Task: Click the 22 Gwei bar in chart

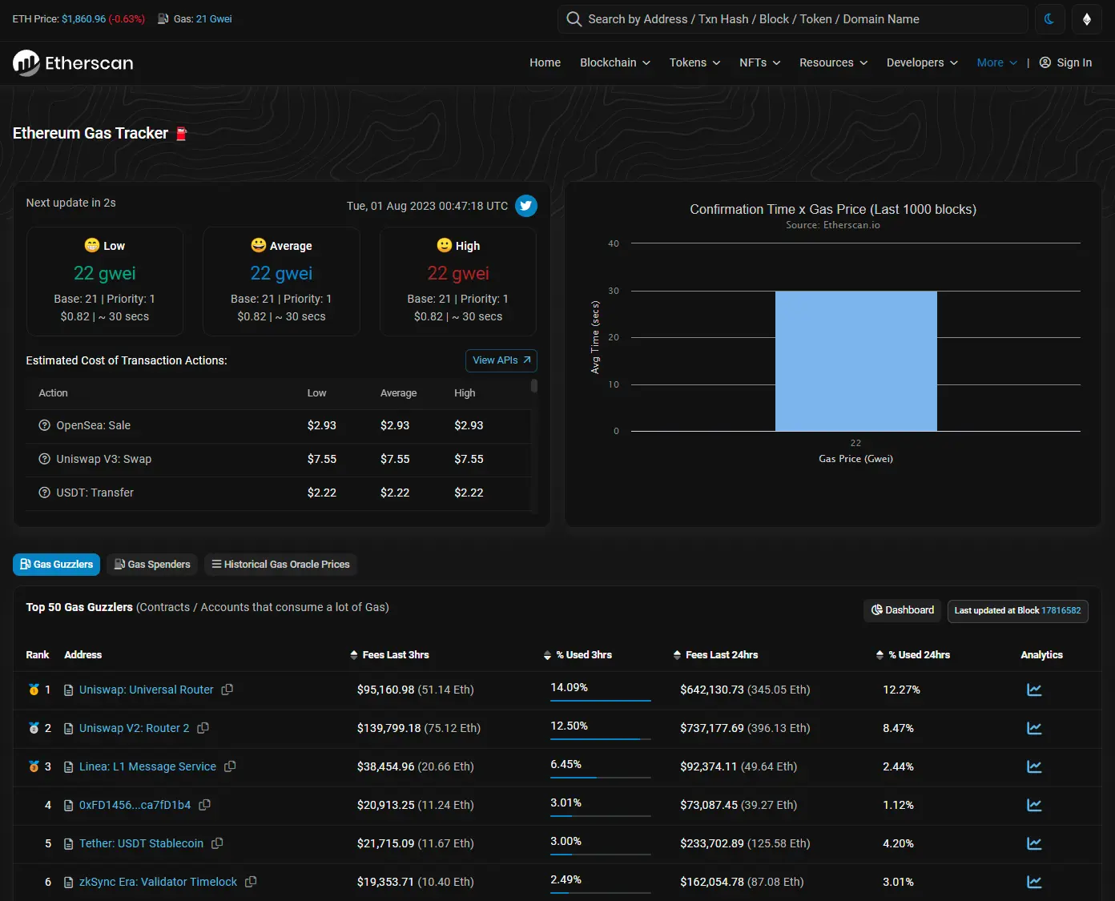Action: point(855,361)
